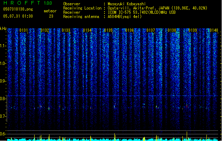The width and height of the screenshot is (222, 141).
Task: Click the time marker 0137
Action: (151, 30)
